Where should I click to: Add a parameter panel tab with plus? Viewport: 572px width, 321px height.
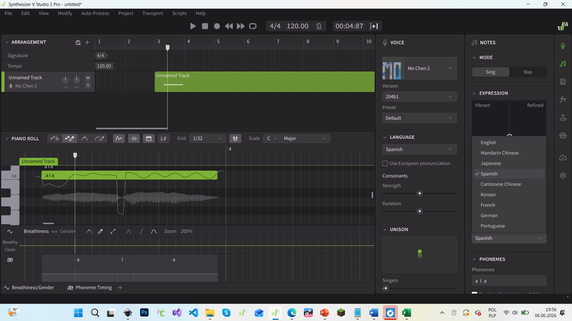[x=120, y=288]
